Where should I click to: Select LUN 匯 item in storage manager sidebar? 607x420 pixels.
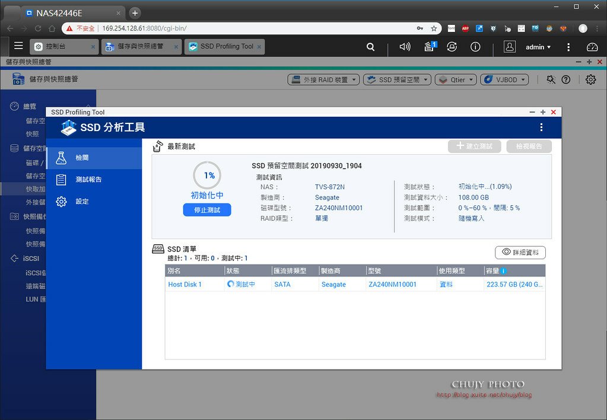coord(35,299)
